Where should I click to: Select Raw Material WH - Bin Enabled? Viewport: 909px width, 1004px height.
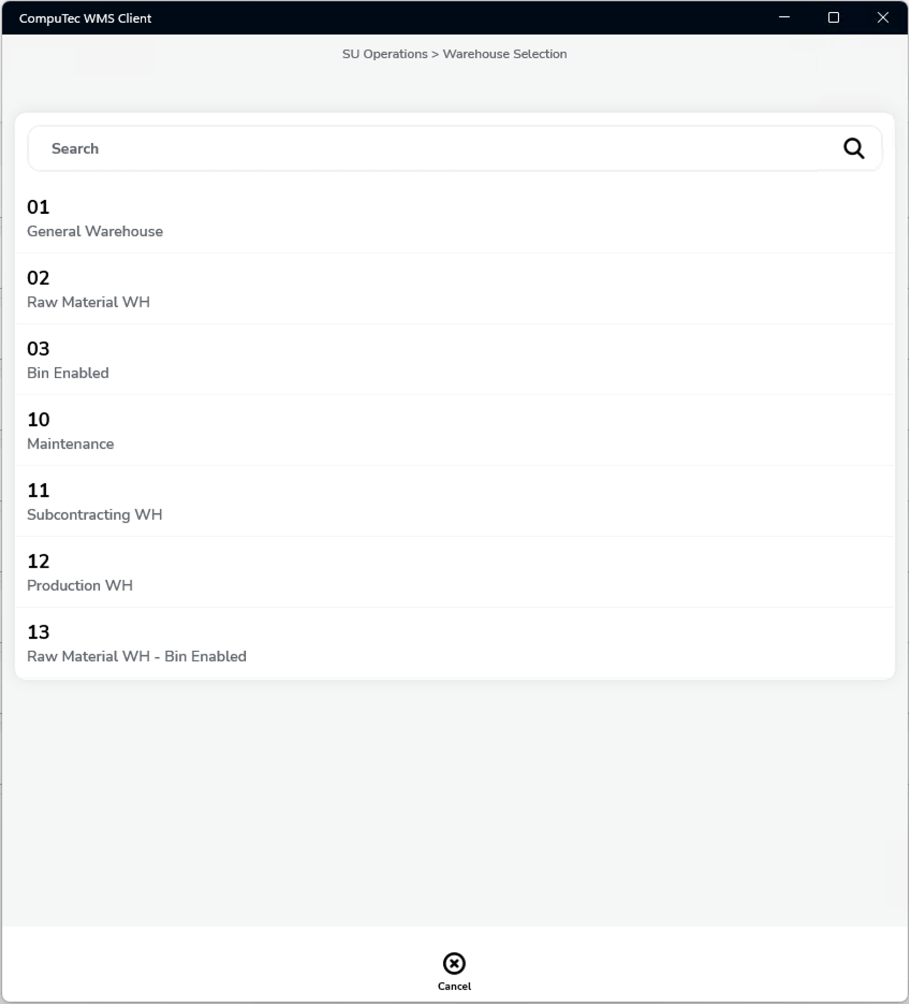[137, 657]
